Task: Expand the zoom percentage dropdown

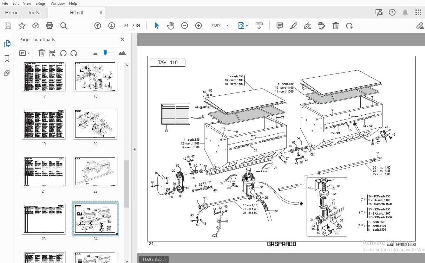Action: [x=227, y=26]
